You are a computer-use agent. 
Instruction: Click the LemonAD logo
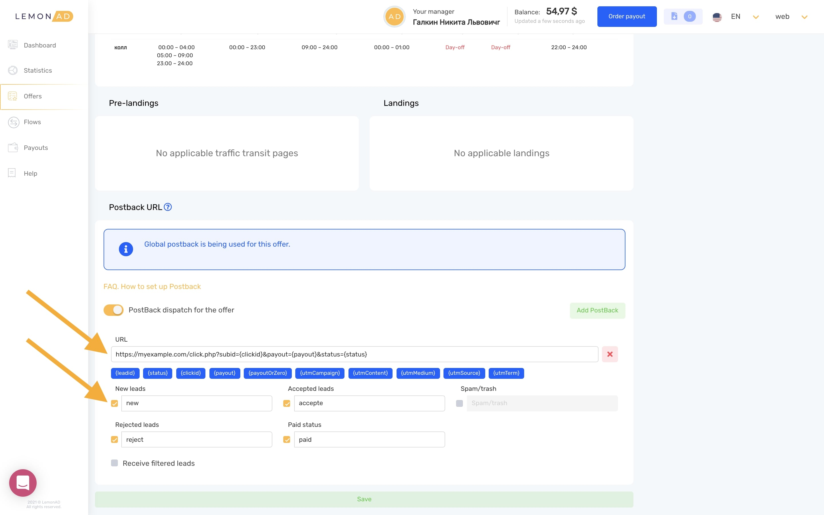(44, 16)
